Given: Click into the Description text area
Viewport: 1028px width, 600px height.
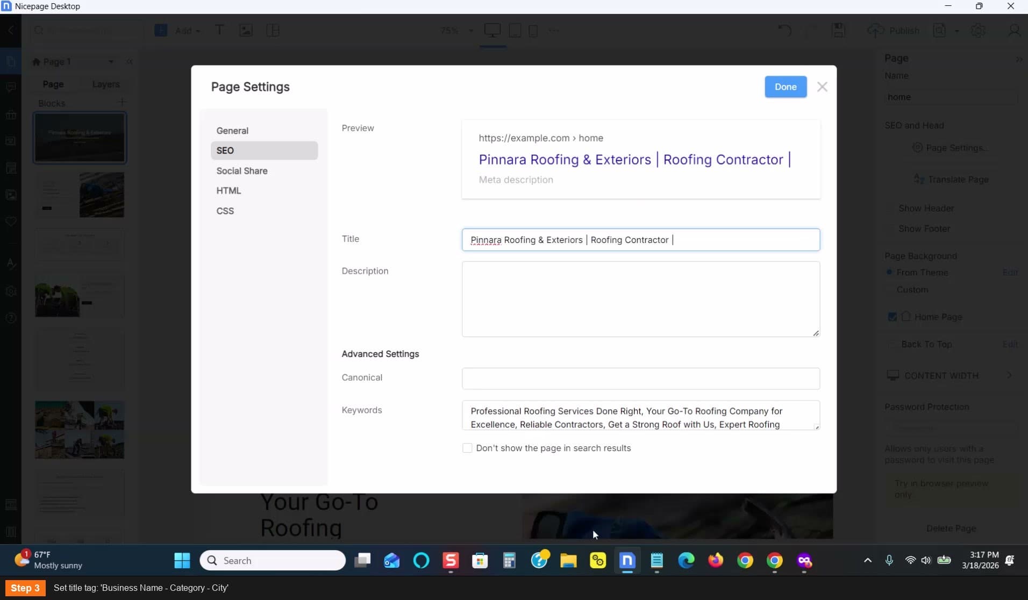Looking at the screenshot, I should pyautogui.click(x=641, y=299).
